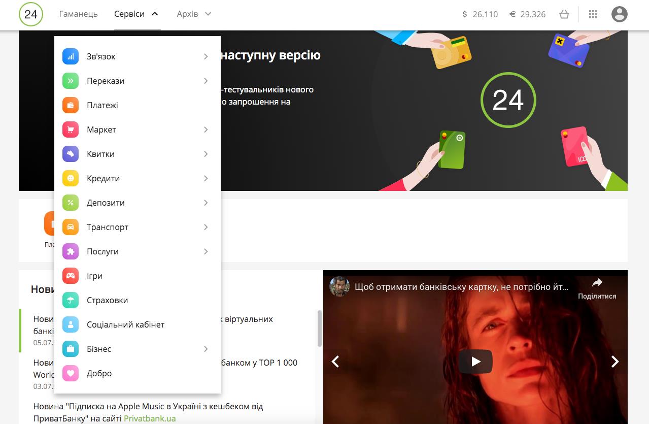The height and width of the screenshot is (424, 649).
Task: Click Поділитися share button on video
Action: 597,288
